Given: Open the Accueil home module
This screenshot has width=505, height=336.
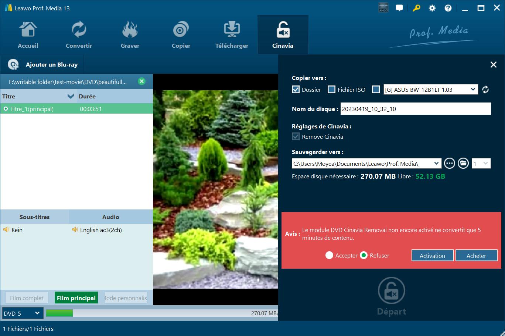Looking at the screenshot, I should pyautogui.click(x=28, y=35).
